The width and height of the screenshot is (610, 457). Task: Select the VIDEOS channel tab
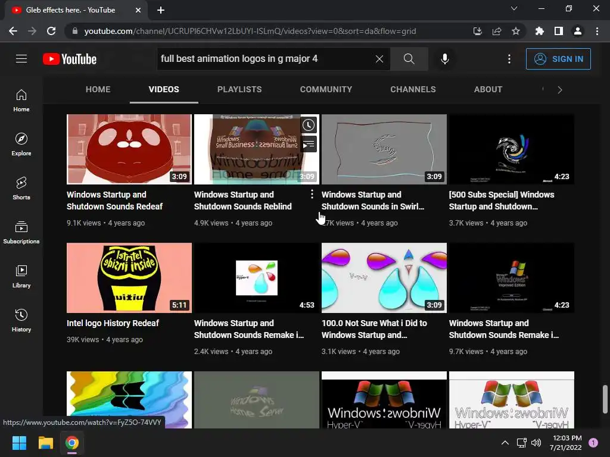coord(164,89)
